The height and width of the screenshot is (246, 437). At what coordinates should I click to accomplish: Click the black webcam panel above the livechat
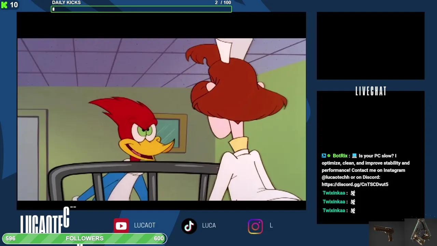click(x=370, y=46)
